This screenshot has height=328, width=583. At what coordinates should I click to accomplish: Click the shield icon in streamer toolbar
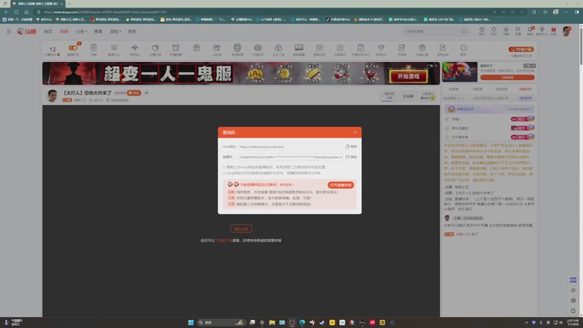[94, 47]
